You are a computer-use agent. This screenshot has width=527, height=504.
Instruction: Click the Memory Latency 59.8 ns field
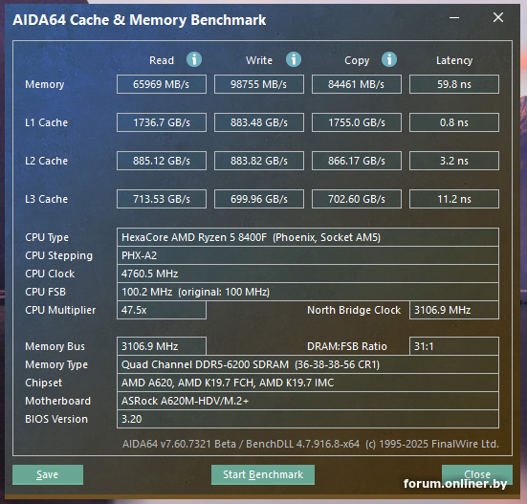pyautogui.click(x=454, y=84)
